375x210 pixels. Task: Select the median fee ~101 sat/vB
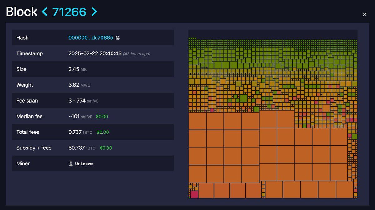click(x=80, y=116)
